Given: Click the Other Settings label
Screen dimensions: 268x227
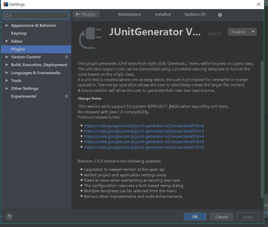Looking at the screenshot, I should pyautogui.click(x=25, y=88).
